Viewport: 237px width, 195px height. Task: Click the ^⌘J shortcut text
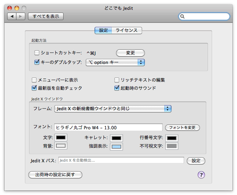point(91,53)
